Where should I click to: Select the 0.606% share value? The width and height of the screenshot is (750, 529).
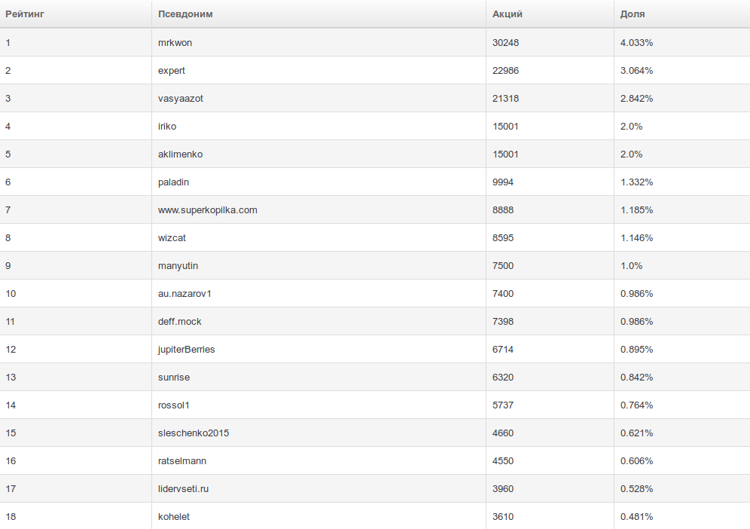636,461
